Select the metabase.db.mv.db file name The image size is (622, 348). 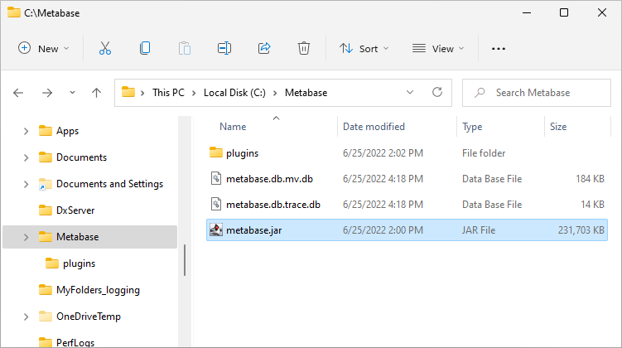[x=269, y=179]
